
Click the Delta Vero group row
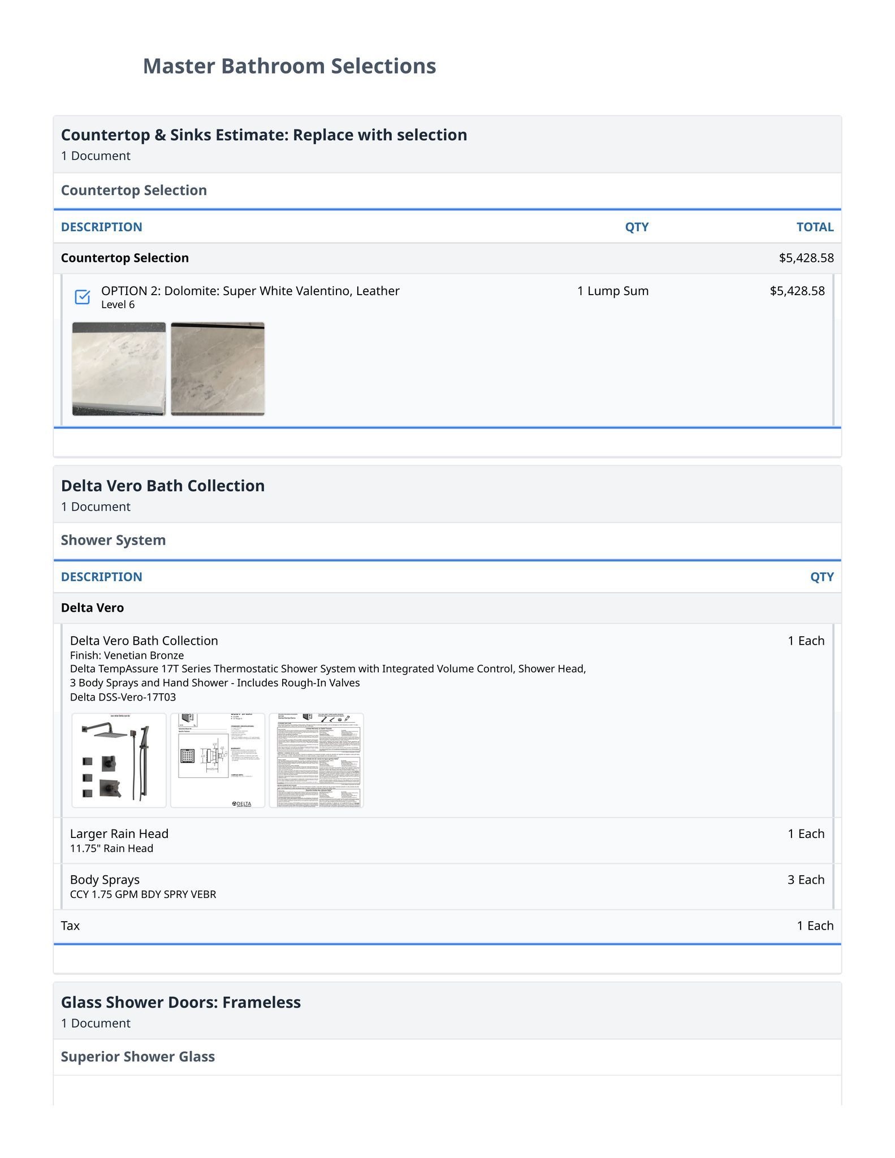93,608
